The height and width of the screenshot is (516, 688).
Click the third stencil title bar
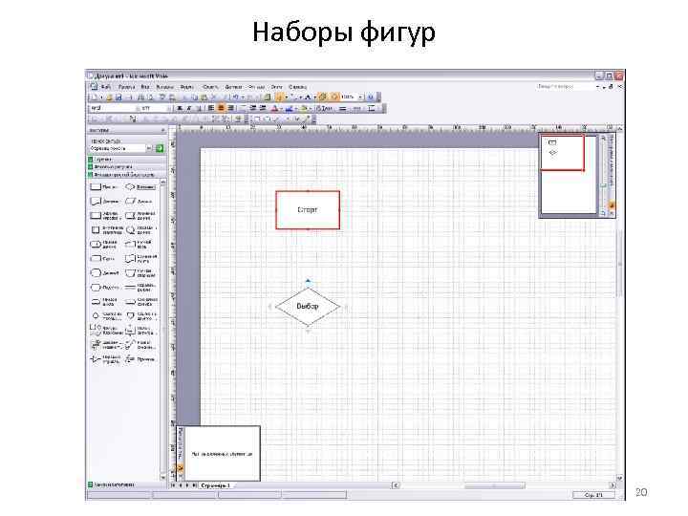pyautogui.click(x=127, y=174)
